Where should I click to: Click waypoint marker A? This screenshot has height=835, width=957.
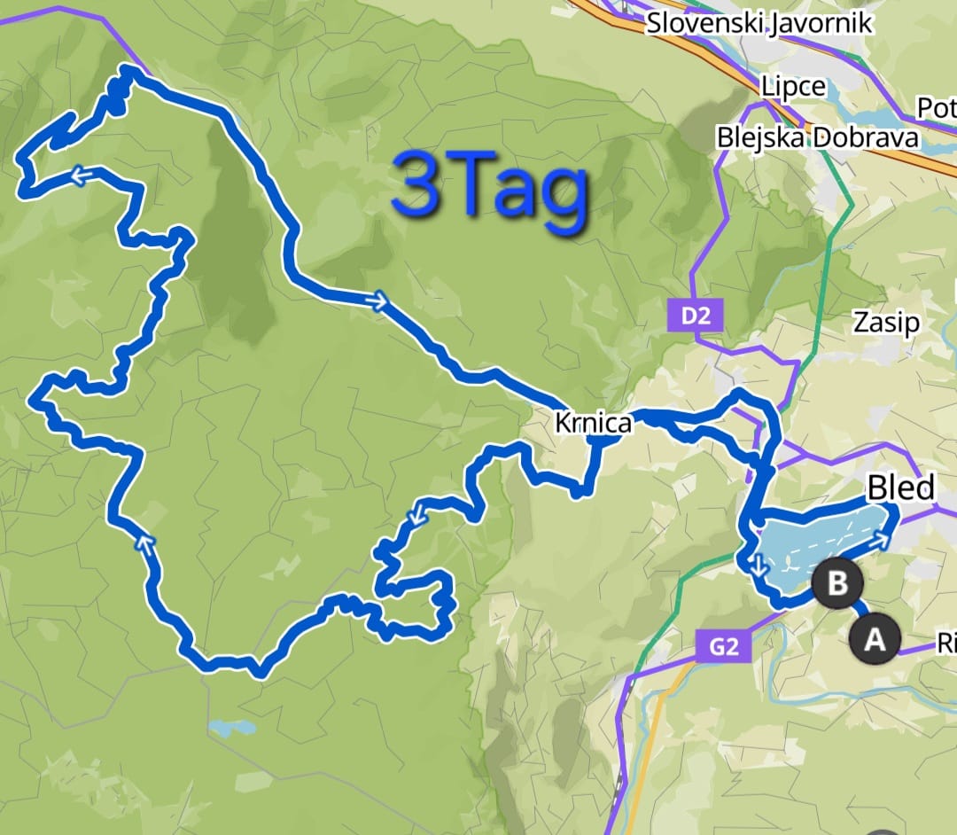tap(875, 638)
